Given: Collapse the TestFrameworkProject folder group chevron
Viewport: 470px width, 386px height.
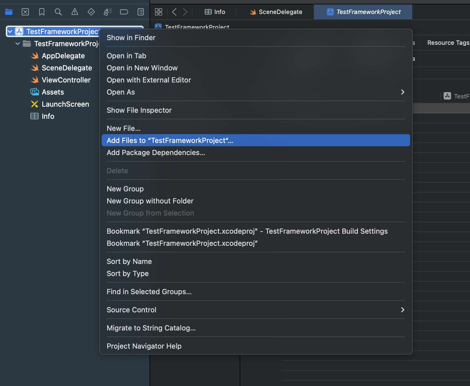Looking at the screenshot, I should [x=18, y=44].
